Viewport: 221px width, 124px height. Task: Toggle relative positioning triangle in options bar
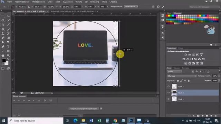click(29, 7)
